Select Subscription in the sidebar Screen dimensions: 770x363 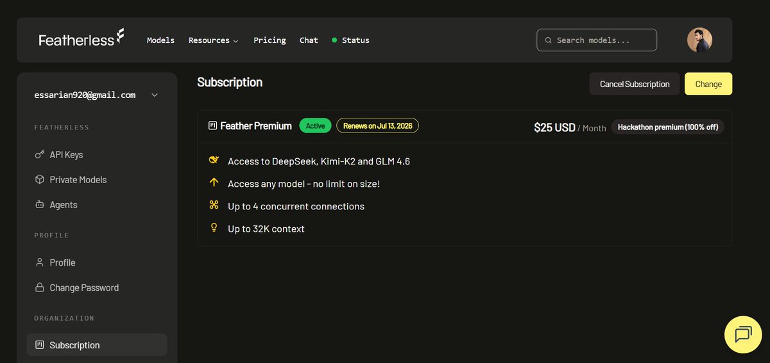[x=97, y=344]
